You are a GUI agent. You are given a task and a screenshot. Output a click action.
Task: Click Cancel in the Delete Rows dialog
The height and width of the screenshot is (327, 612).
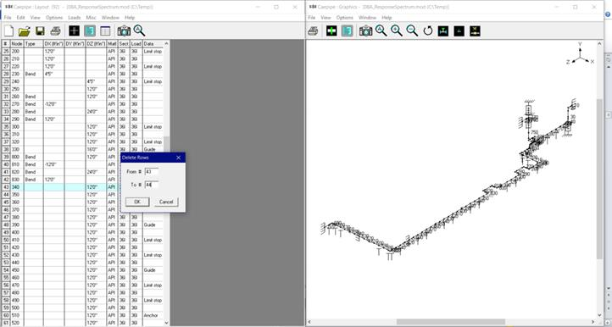[166, 202]
